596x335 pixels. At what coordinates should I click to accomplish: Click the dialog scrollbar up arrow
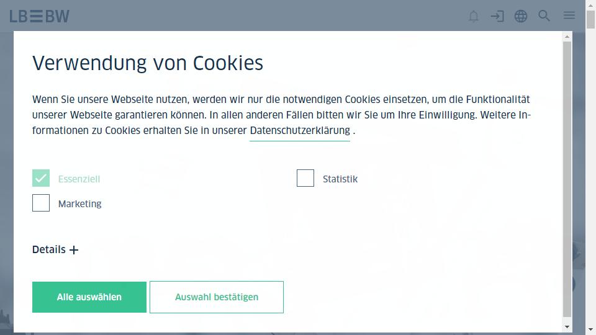tap(567, 37)
